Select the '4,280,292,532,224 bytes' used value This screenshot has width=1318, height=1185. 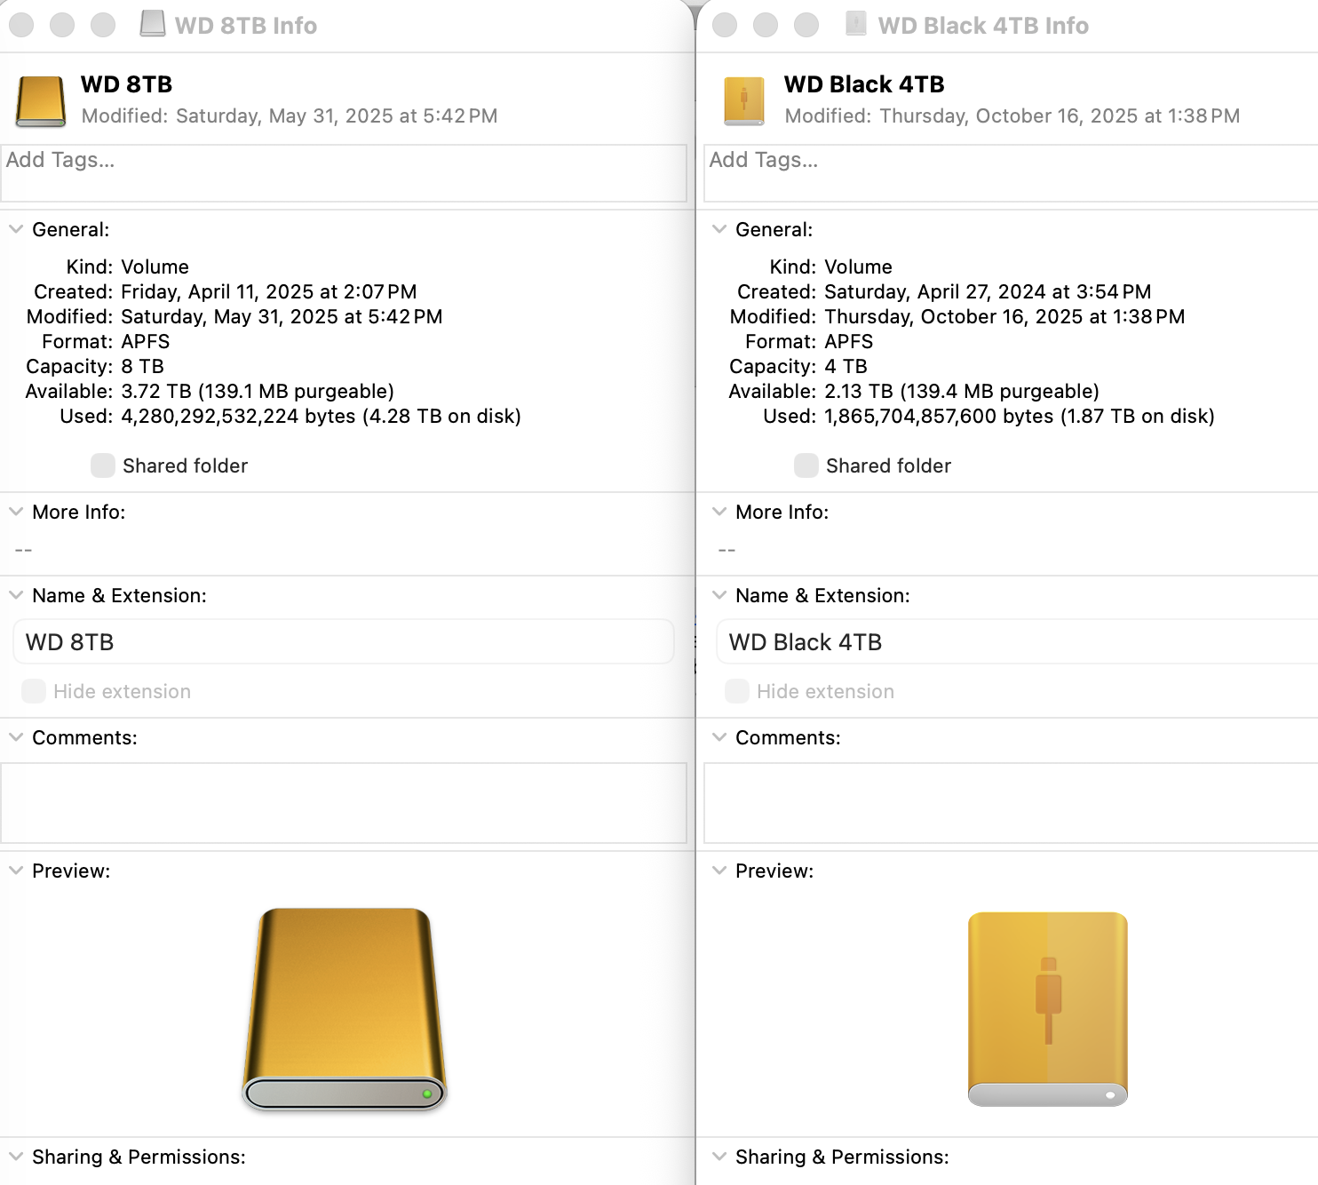[240, 416]
